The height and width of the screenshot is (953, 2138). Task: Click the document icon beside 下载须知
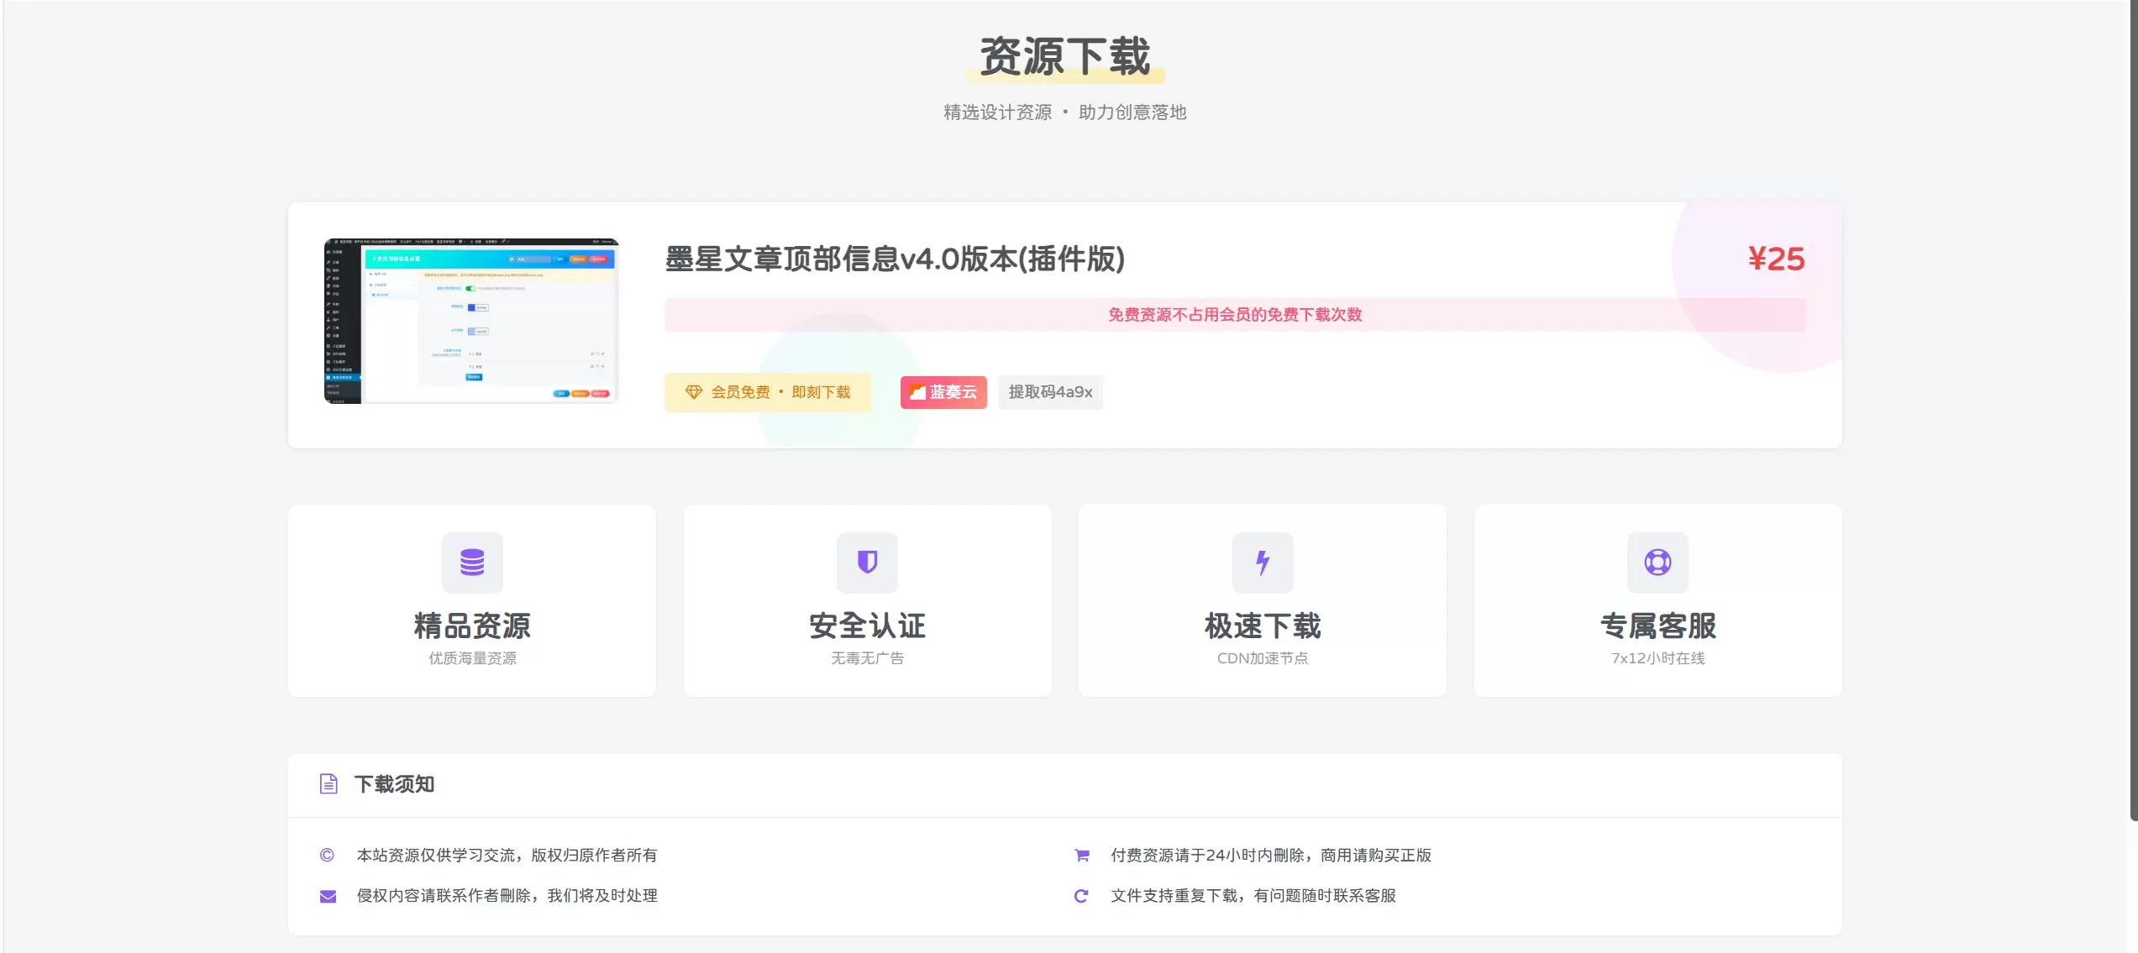pos(328,784)
